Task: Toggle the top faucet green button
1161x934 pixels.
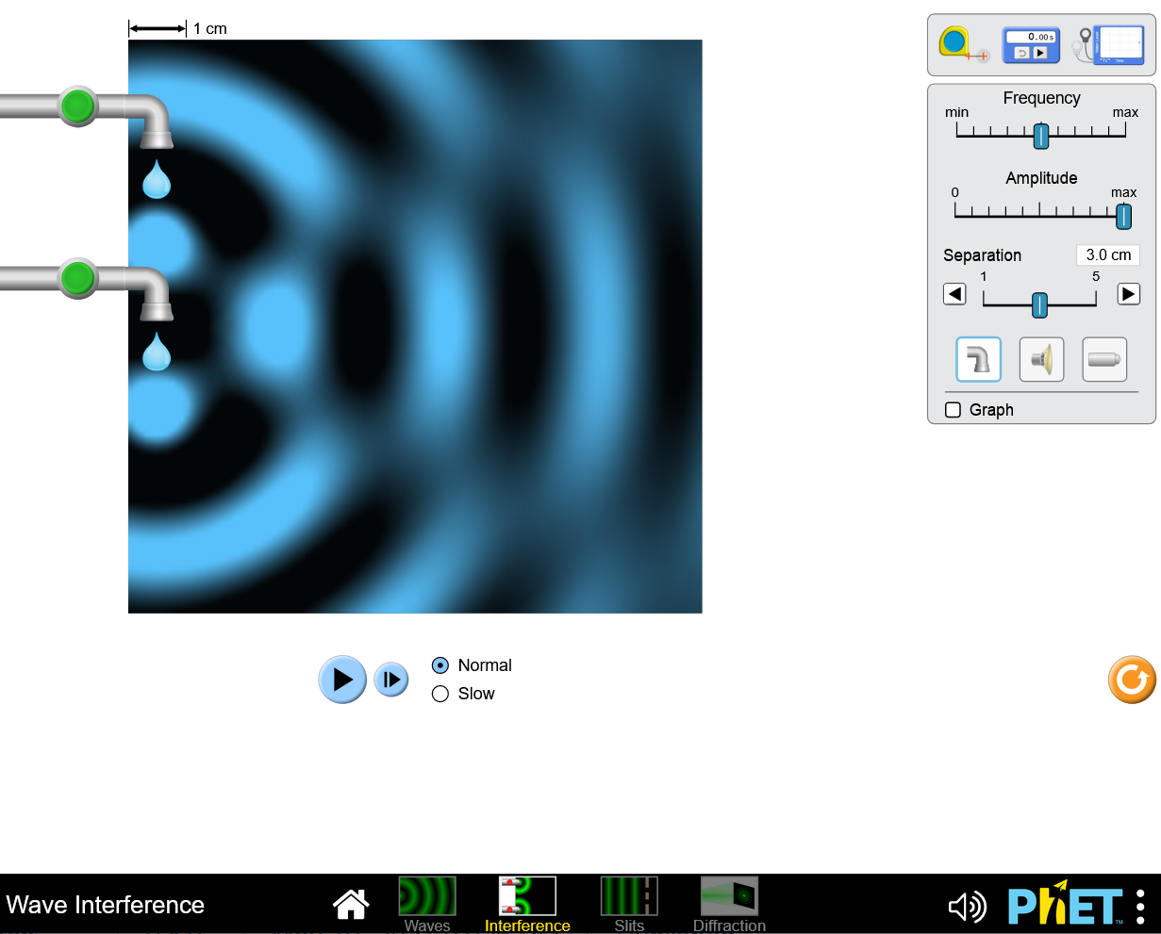Action: pyautogui.click(x=77, y=106)
